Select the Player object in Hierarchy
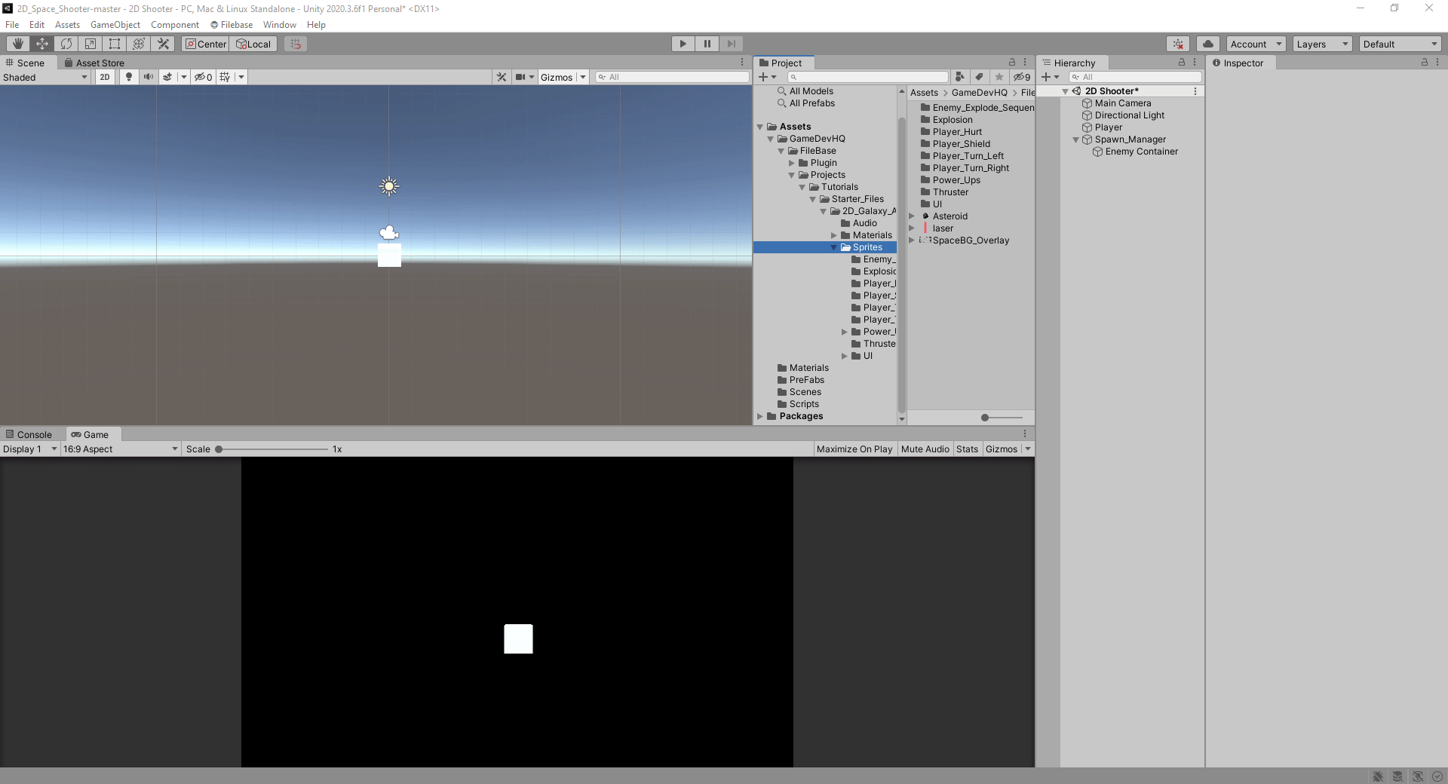 1108,127
